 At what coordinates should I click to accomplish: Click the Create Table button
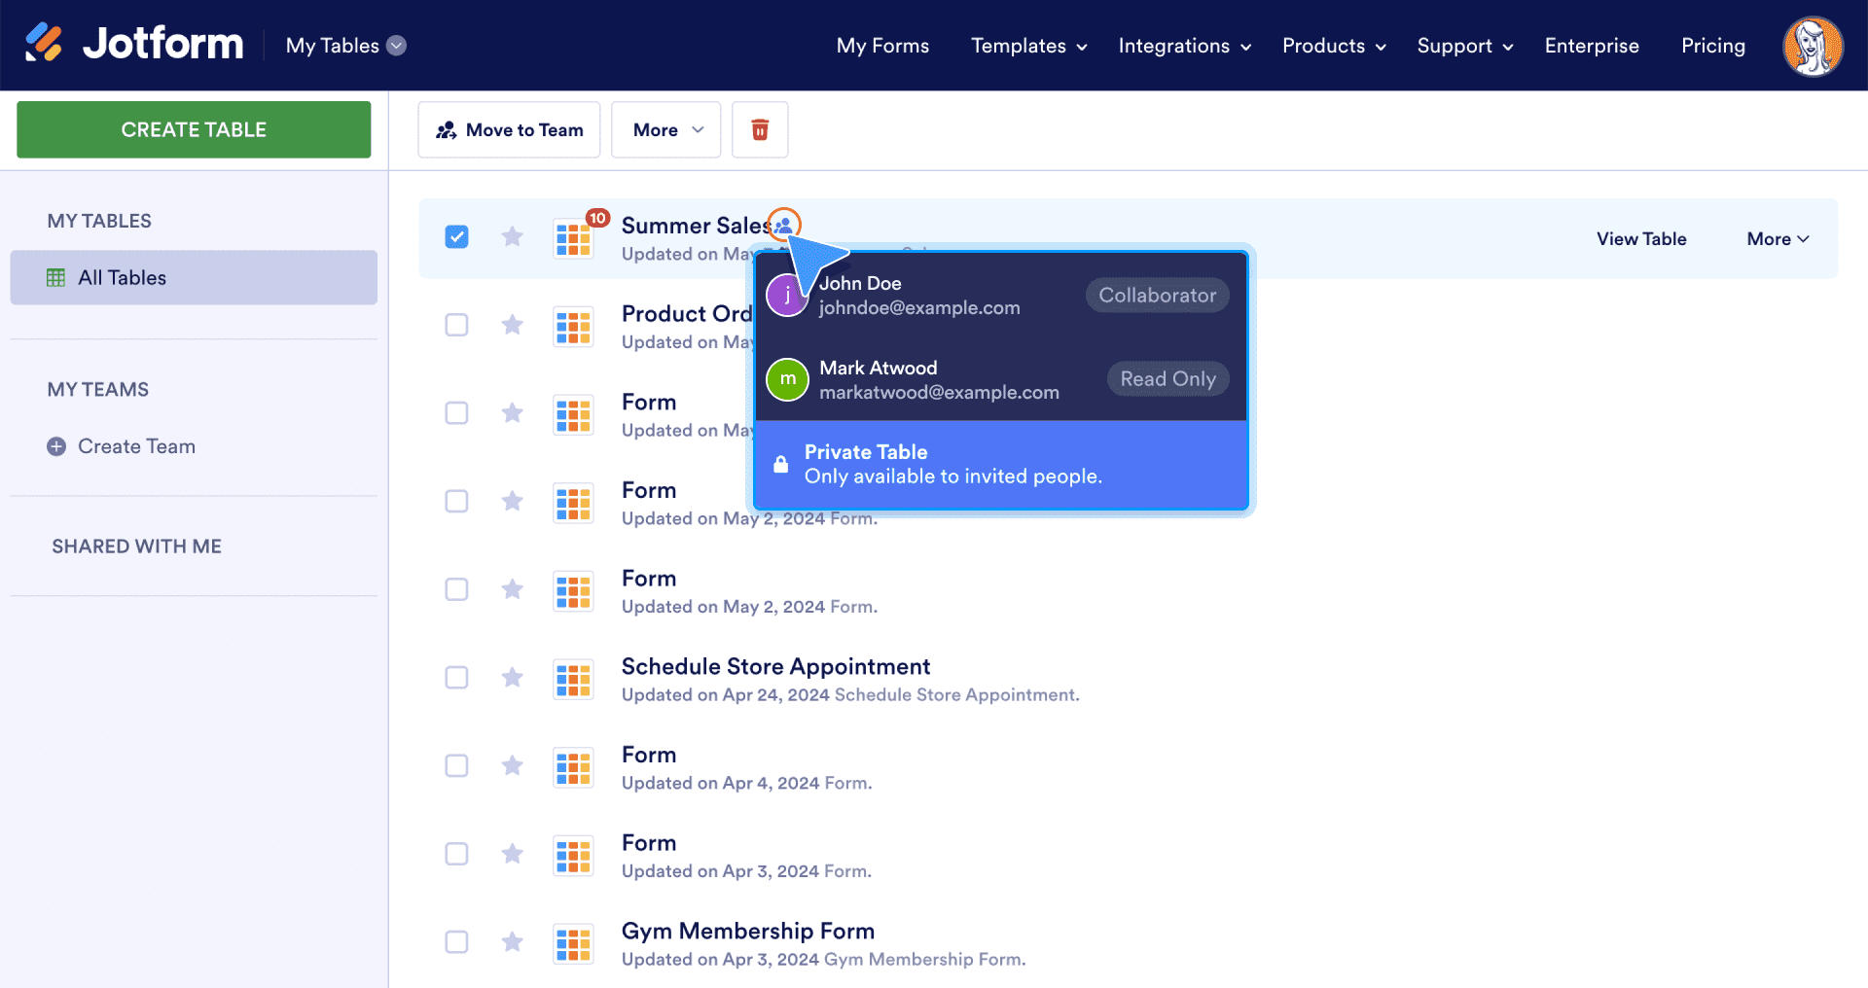(194, 129)
